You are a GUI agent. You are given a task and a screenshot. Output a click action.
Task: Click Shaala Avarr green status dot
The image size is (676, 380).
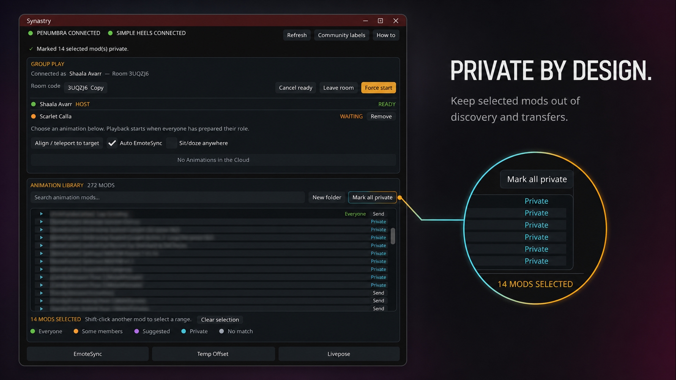tap(33, 104)
